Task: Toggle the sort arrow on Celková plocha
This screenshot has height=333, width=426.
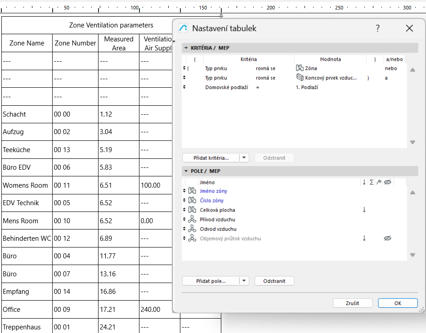Action: click(x=364, y=210)
